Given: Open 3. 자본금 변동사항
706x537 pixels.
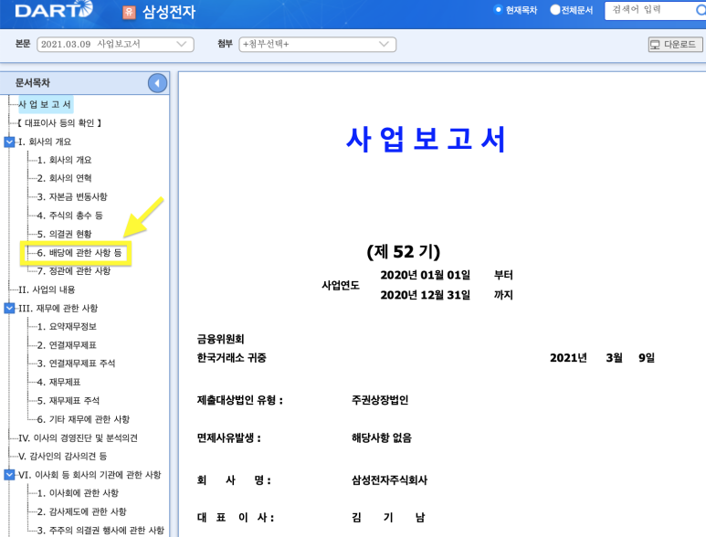Looking at the screenshot, I should tap(72, 197).
